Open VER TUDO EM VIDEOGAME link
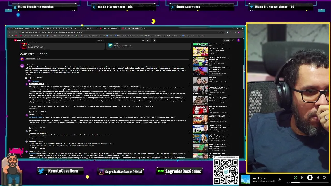This screenshot has width=331, height=186. click(123, 46)
